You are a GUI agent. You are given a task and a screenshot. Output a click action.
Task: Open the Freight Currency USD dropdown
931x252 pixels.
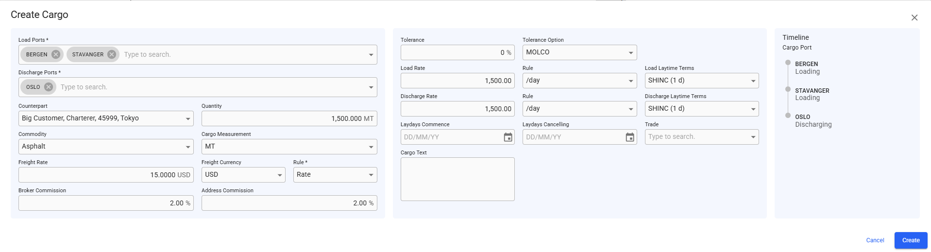pos(280,175)
